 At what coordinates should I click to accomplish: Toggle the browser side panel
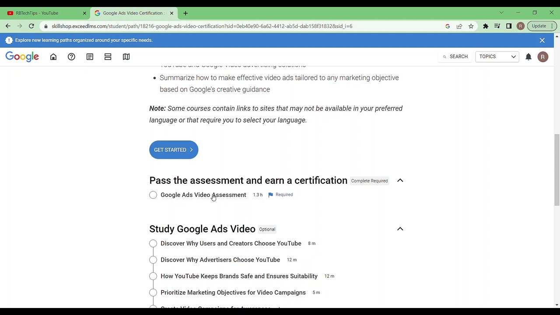(509, 26)
